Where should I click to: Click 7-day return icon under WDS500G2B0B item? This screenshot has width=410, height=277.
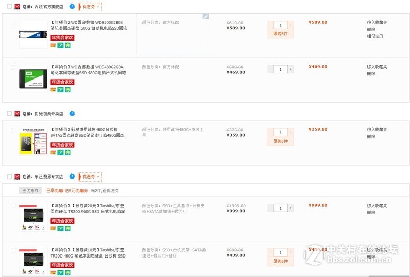tap(60, 45)
